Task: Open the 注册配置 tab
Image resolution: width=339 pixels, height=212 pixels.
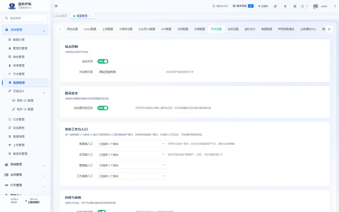Action: (x=183, y=29)
